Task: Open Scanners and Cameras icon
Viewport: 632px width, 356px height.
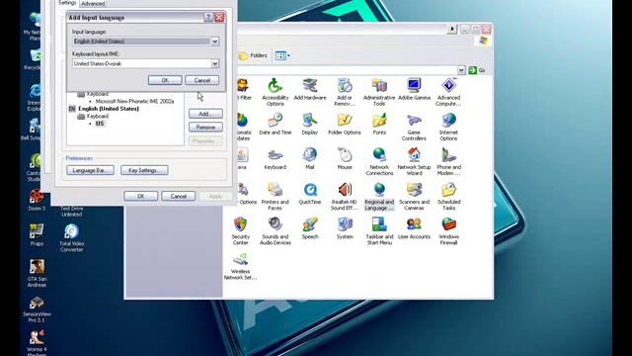Action: click(414, 196)
